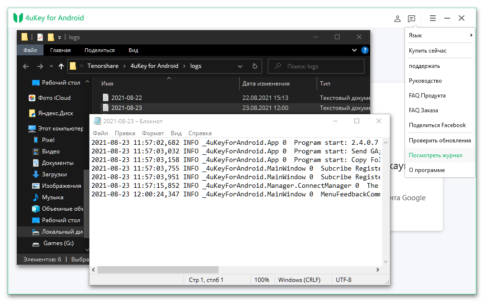Viewport: 484px width, 302px height.
Task: Click the properties checkmark icon in Explorer title bar
Action: tap(40, 37)
